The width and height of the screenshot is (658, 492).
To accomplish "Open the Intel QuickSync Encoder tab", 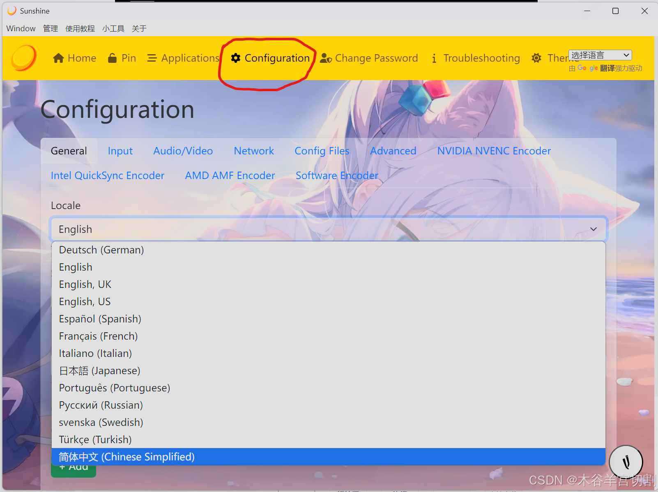I will pos(108,176).
